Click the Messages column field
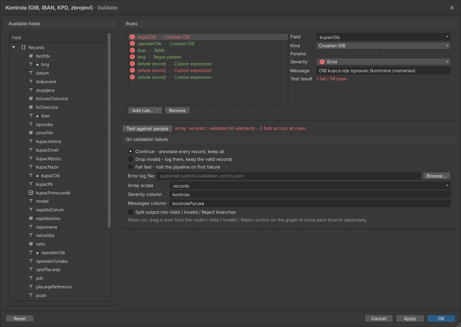This screenshot has height=327, width=461. pyautogui.click(x=310, y=203)
